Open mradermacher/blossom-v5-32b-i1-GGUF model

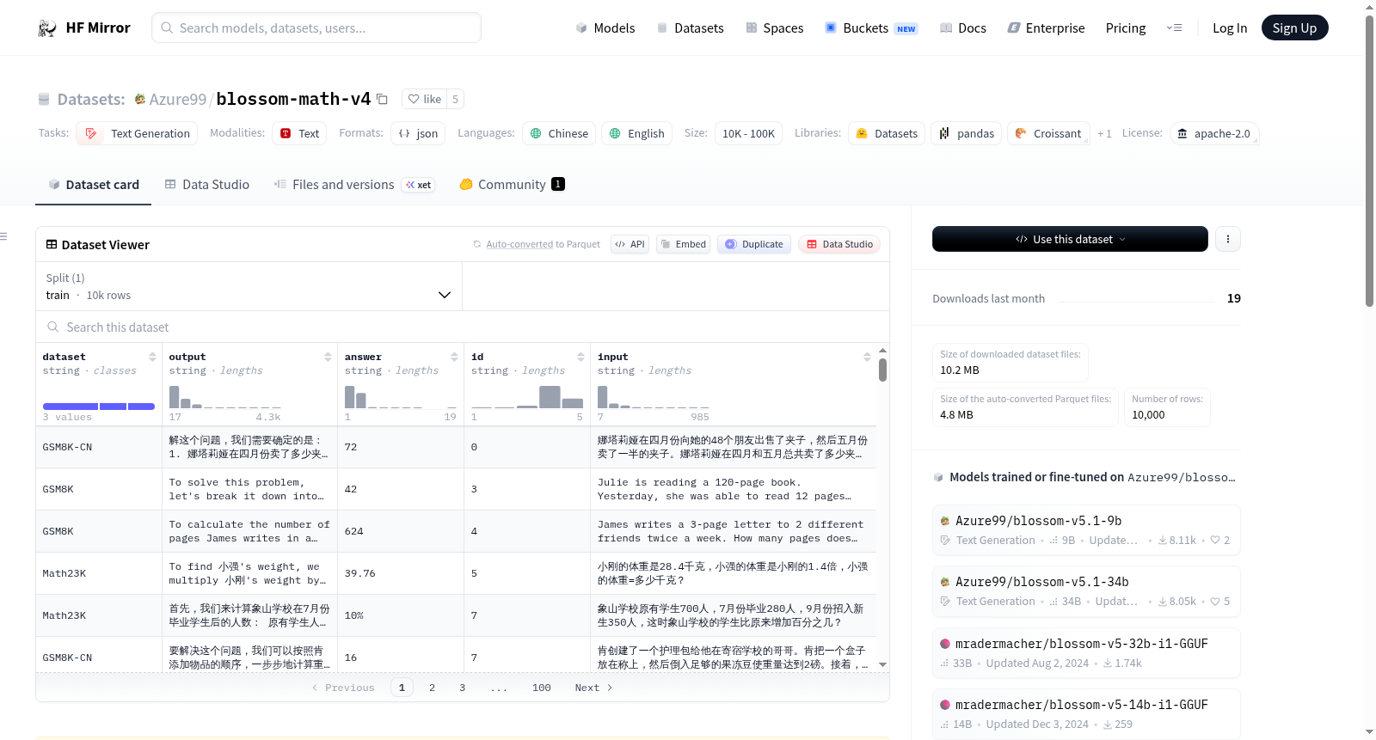[x=1086, y=653]
